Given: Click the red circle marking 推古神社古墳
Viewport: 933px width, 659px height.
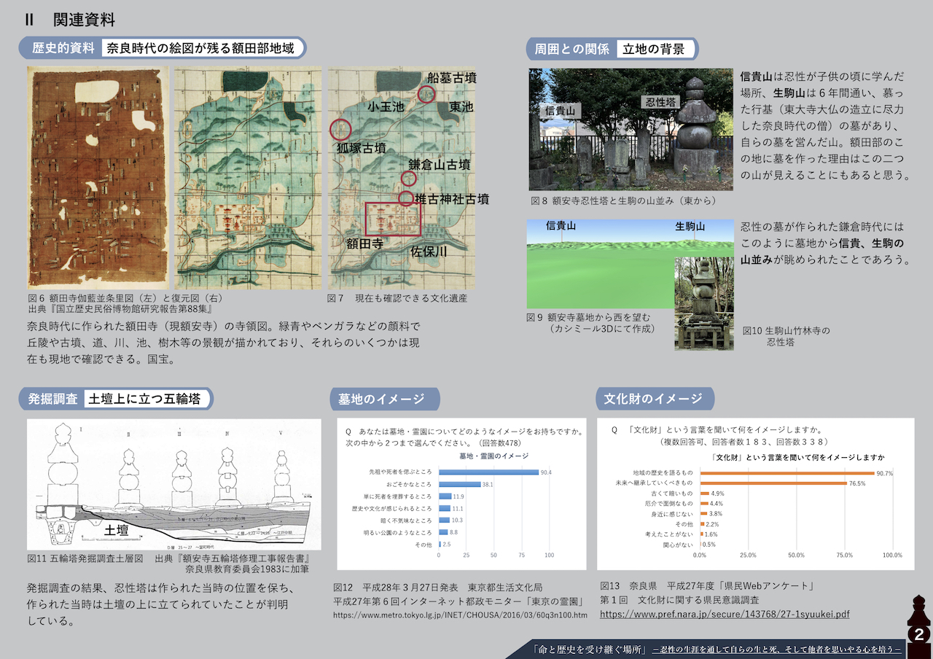Looking at the screenshot, I should [x=406, y=198].
